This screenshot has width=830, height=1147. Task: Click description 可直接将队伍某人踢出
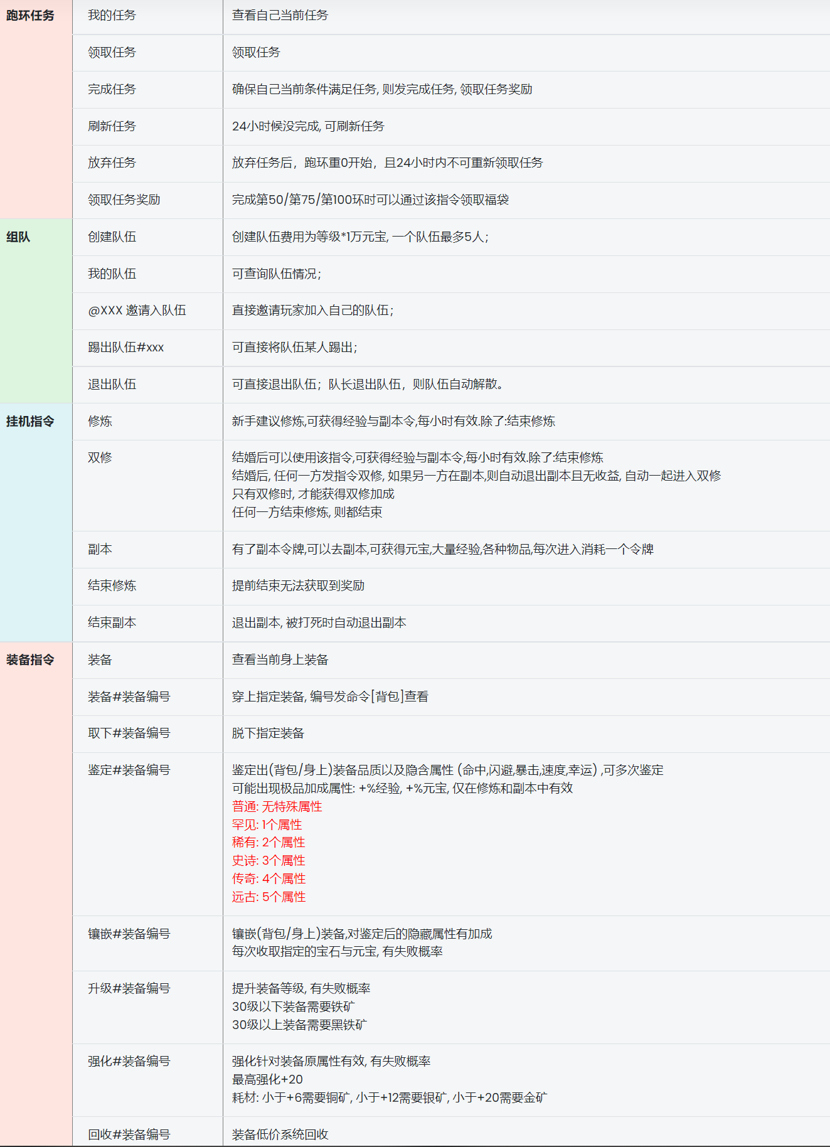[x=295, y=348]
